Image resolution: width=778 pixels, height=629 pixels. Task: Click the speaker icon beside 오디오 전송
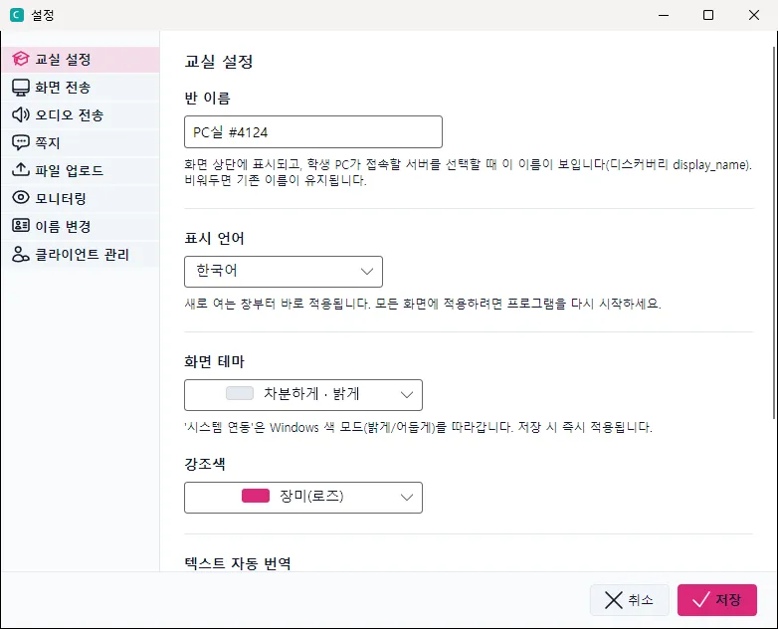(20, 114)
